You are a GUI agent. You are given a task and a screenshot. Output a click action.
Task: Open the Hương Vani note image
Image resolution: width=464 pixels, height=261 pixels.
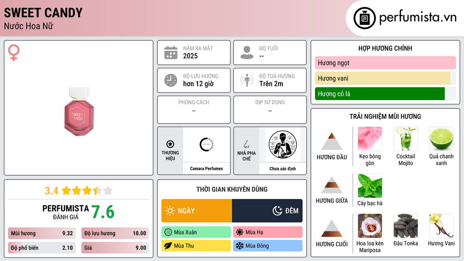[441, 226]
